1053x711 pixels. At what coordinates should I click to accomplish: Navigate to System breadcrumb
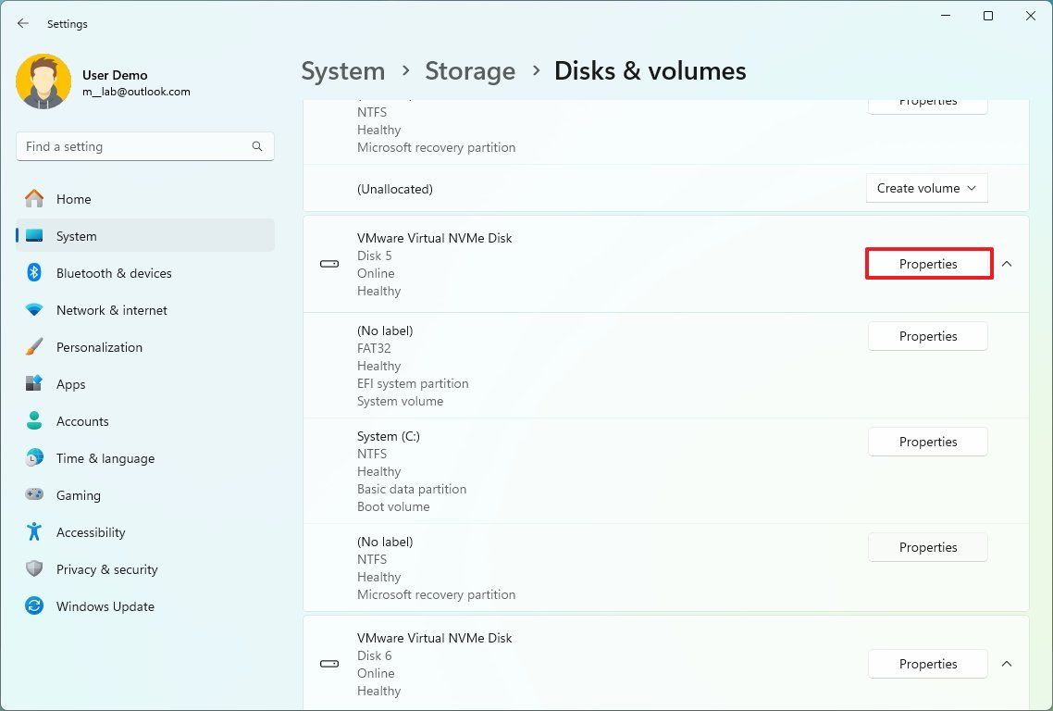pyautogui.click(x=343, y=71)
